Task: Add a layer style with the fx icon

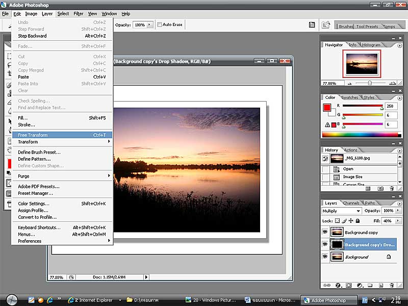Action: pos(338,286)
